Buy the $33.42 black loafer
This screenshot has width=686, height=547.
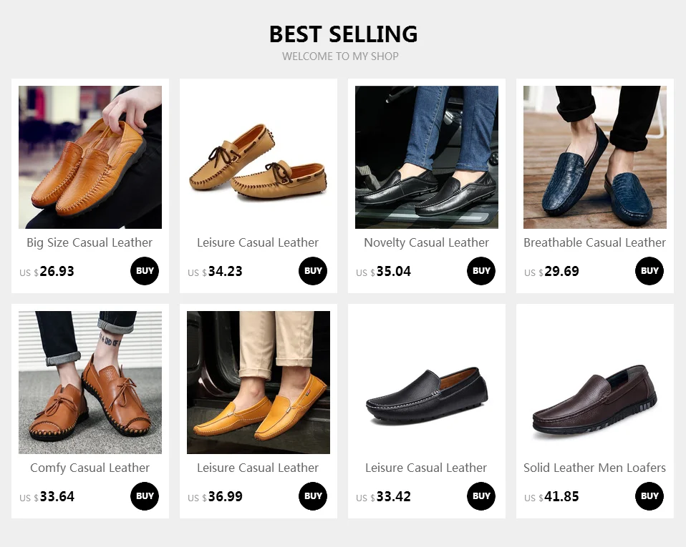tap(481, 496)
